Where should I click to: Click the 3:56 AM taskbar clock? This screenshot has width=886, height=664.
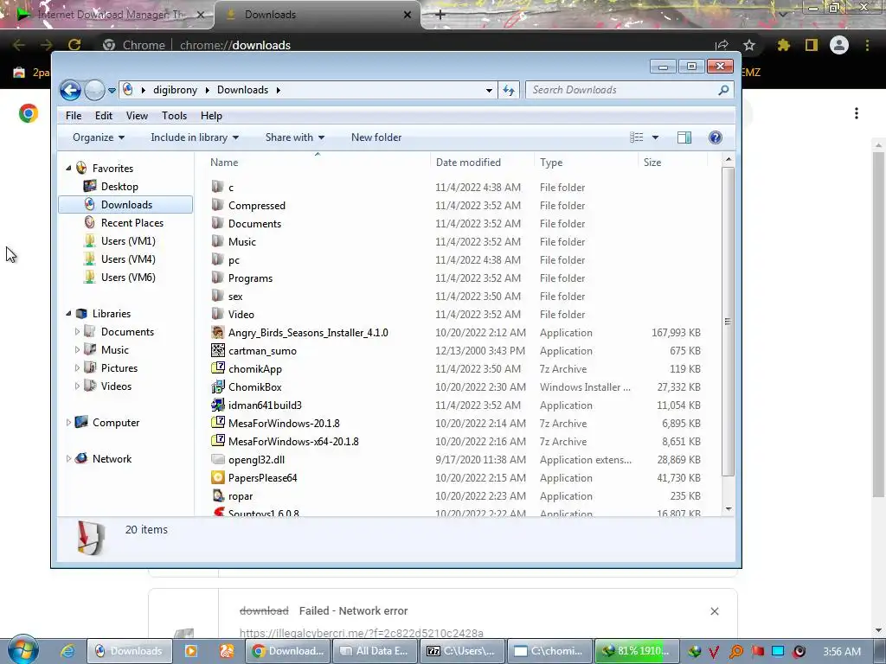(842, 652)
